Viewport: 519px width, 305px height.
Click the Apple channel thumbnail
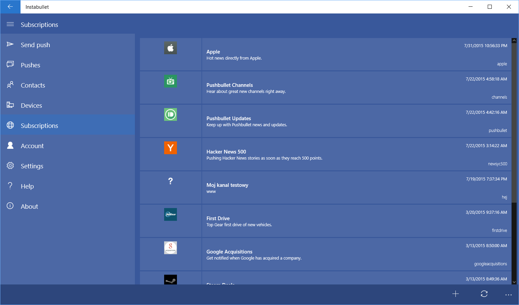[171, 48]
